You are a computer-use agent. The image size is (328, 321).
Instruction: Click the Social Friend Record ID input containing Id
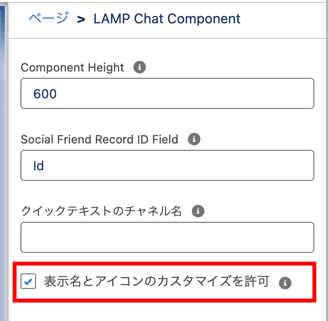(167, 165)
